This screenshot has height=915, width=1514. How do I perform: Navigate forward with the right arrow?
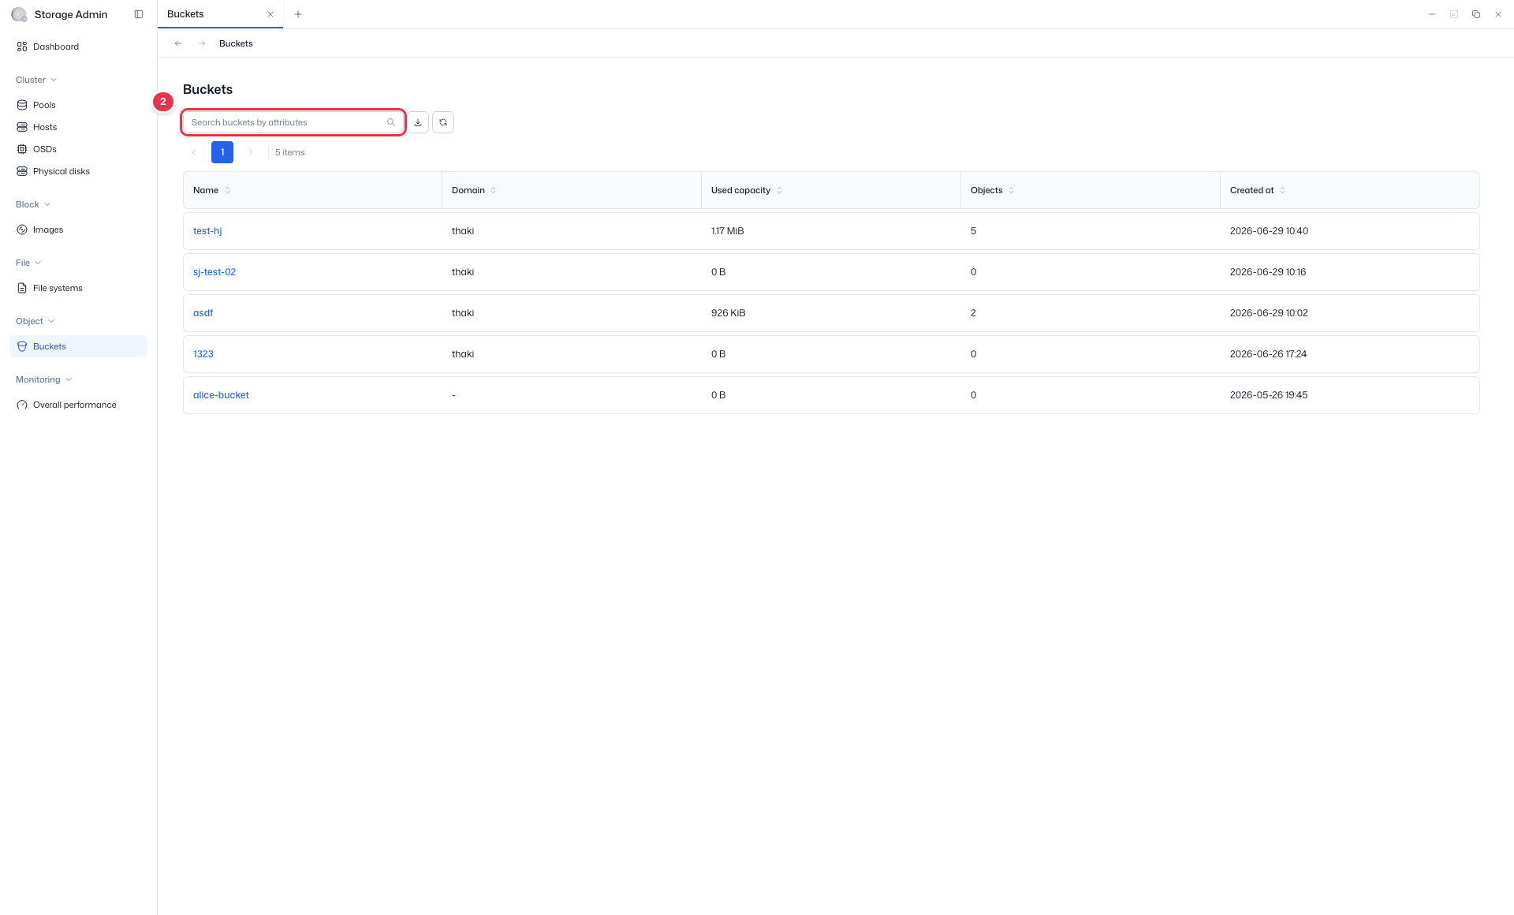point(202,43)
